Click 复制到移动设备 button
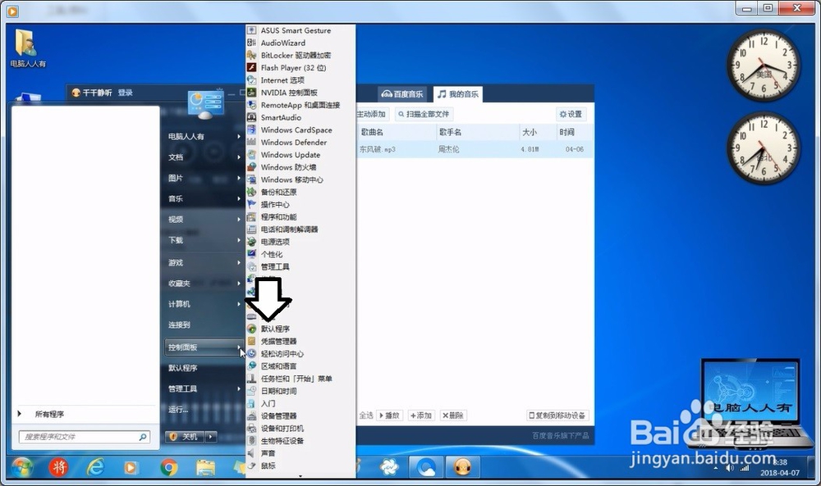This screenshot has height=486, width=821. click(557, 416)
